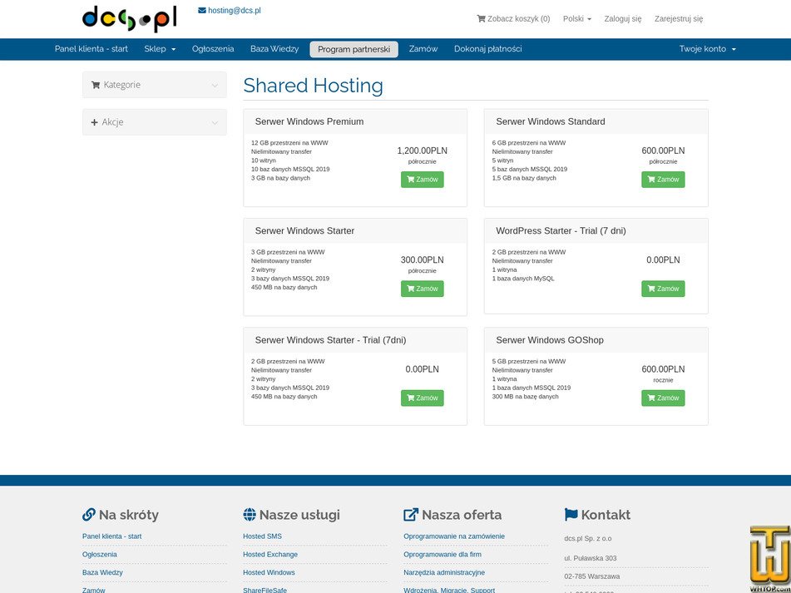Order the WordPress Starter Trial plan
The width and height of the screenshot is (791, 593).
coord(663,289)
